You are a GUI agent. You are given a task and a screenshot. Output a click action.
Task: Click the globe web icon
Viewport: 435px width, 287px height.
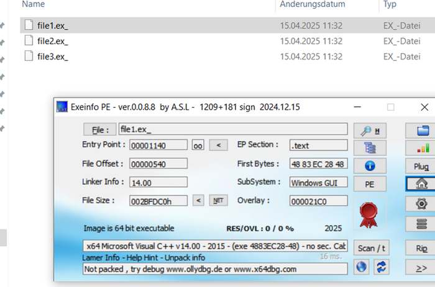[361, 267]
